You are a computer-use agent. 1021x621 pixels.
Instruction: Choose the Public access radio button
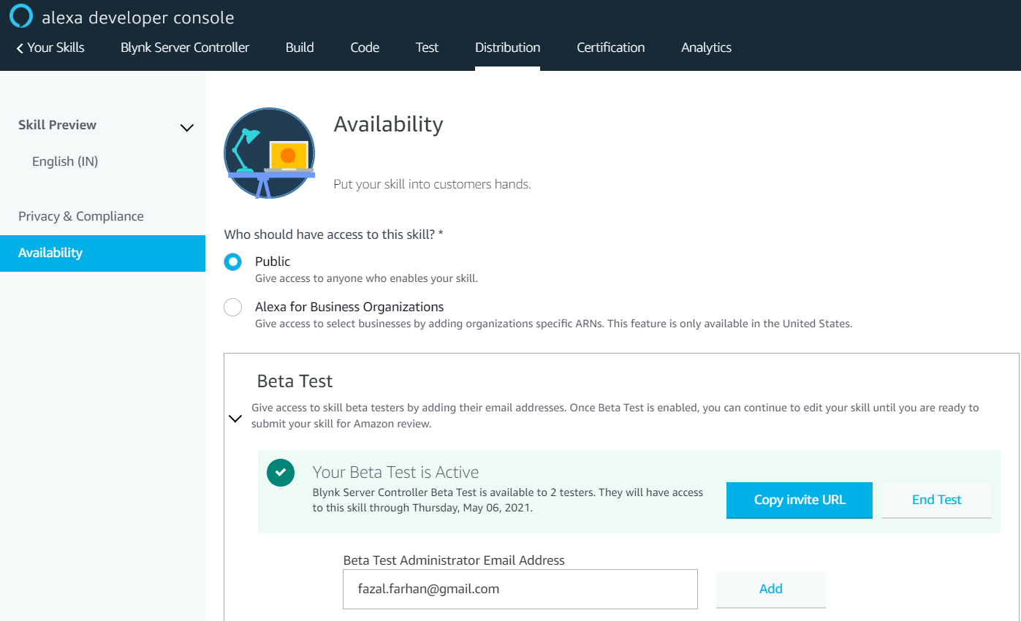click(x=233, y=262)
